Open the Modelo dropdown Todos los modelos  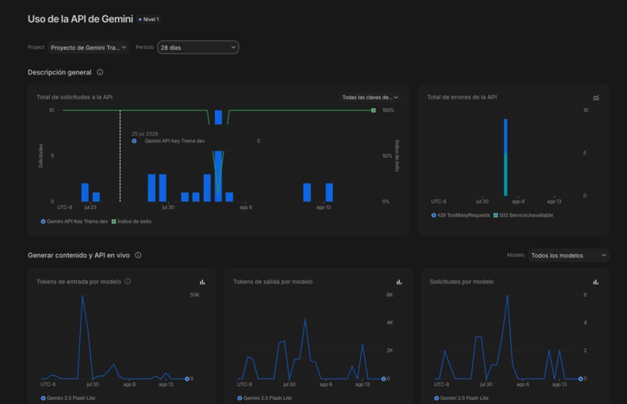(x=569, y=256)
